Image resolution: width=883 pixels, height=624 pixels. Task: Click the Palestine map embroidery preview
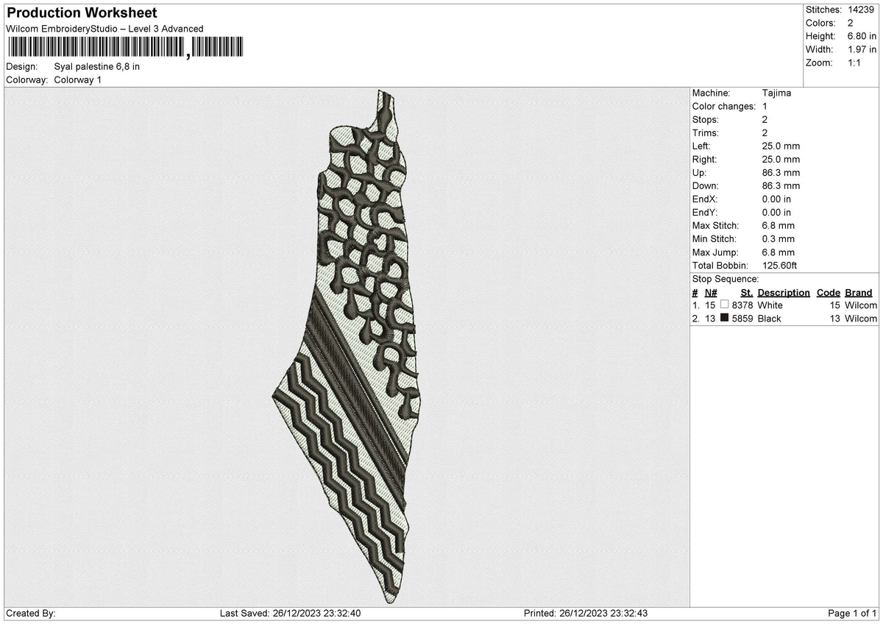pos(347,346)
